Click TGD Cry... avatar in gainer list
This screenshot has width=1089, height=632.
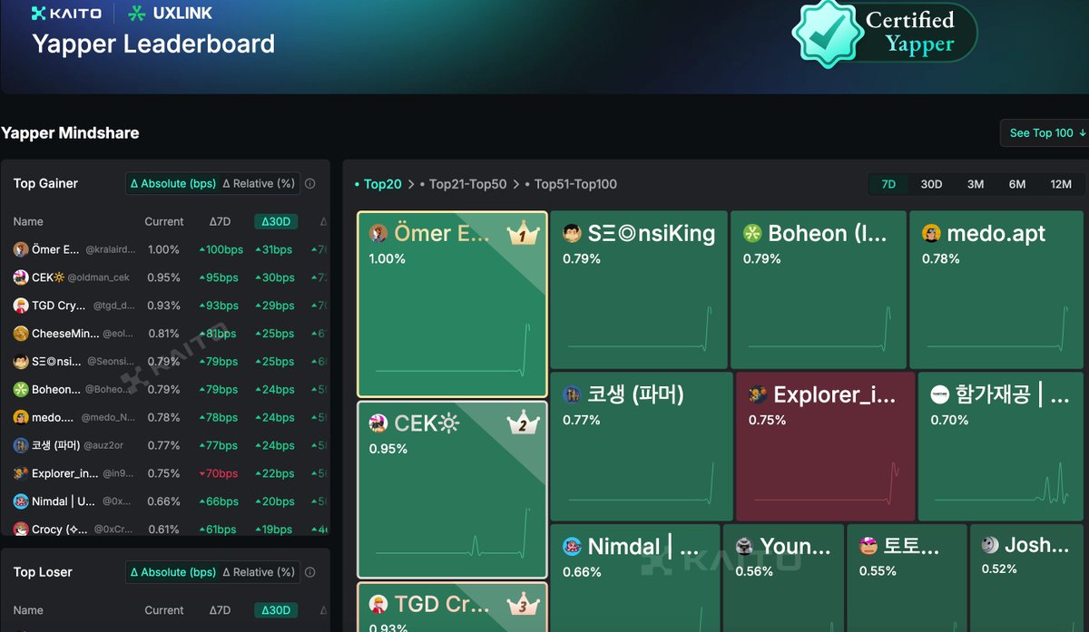[21, 306]
